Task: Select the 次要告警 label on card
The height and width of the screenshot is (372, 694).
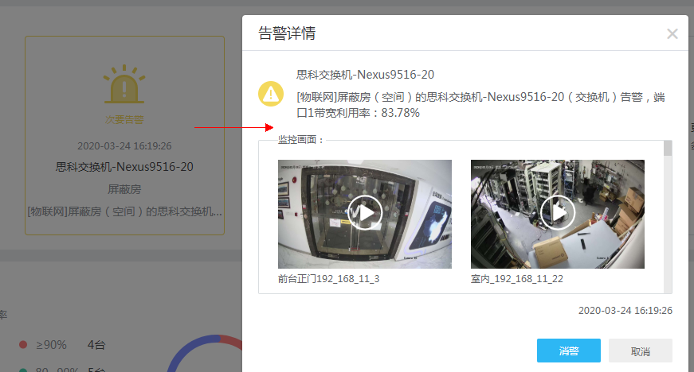Action: tap(124, 119)
